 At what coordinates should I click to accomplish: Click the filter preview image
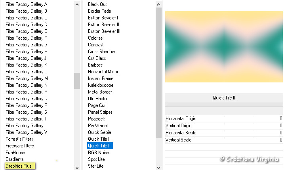pos(224,47)
